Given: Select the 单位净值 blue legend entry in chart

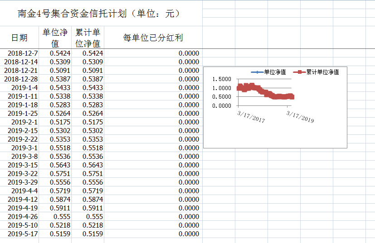Looking at the screenshot, I should pyautogui.click(x=268, y=72).
